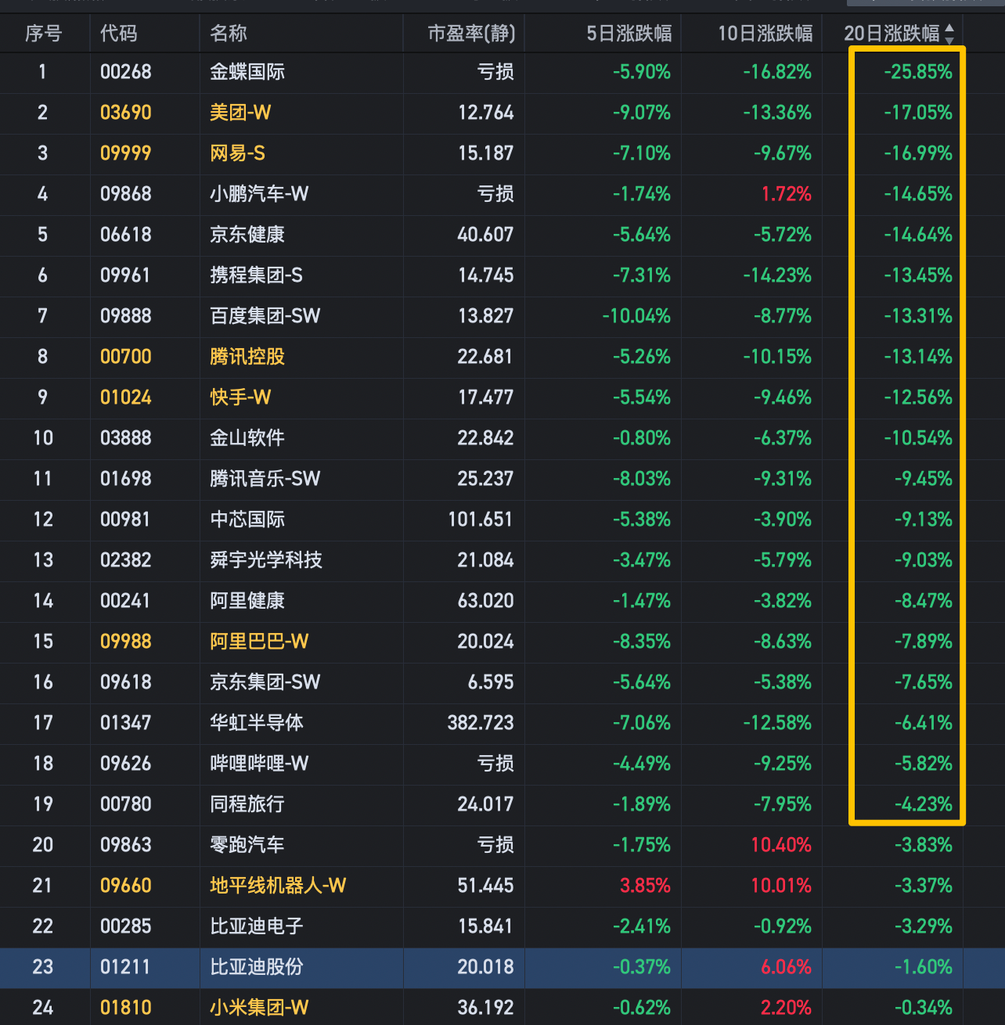Sort by 5日涨跌幅 column header
The image size is (1005, 1025).
click(x=629, y=34)
